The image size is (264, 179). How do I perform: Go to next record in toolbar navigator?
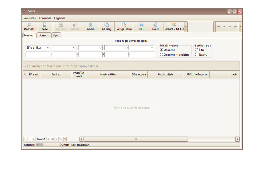pos(230,26)
